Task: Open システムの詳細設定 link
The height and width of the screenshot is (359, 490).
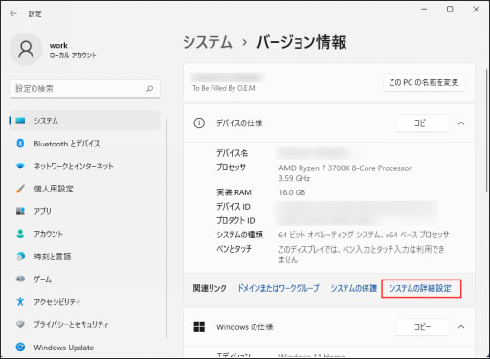Action: tap(420, 288)
